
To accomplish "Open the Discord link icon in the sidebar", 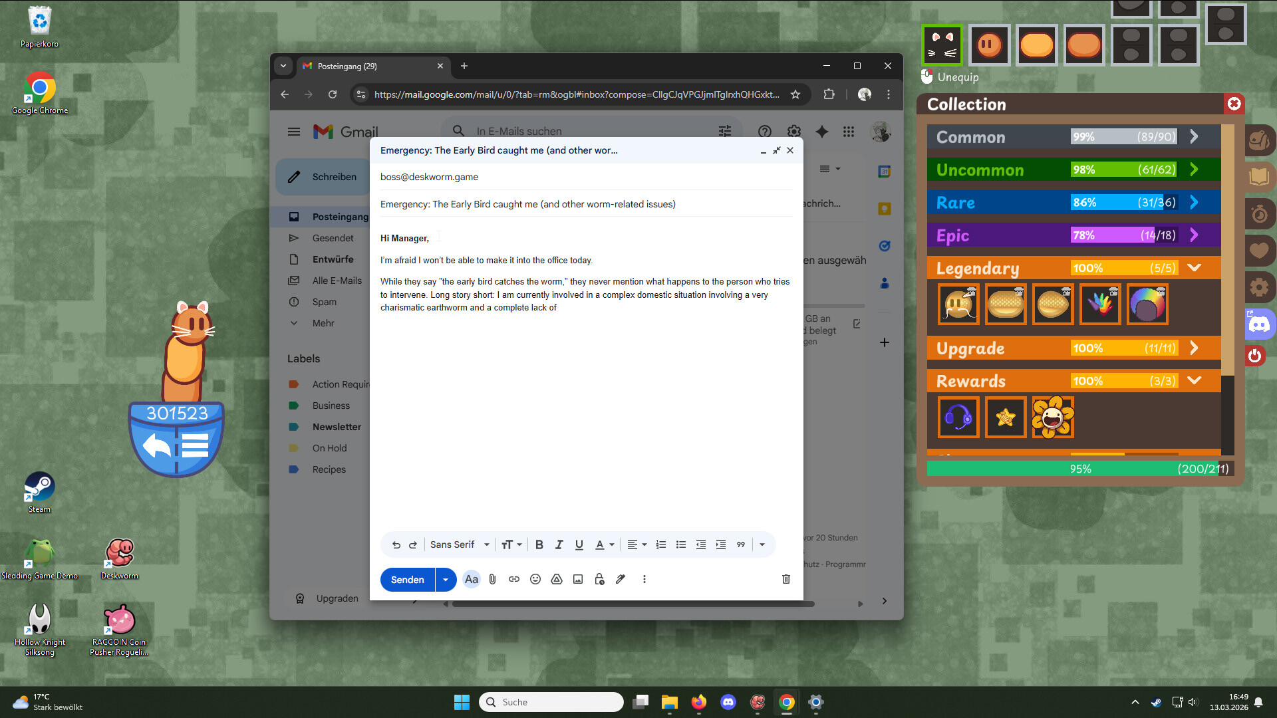I will click(x=1260, y=324).
